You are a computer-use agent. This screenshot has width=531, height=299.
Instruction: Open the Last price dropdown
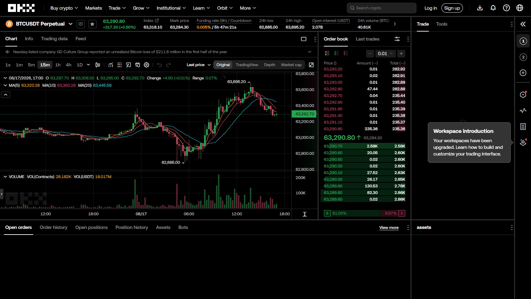tap(198, 65)
